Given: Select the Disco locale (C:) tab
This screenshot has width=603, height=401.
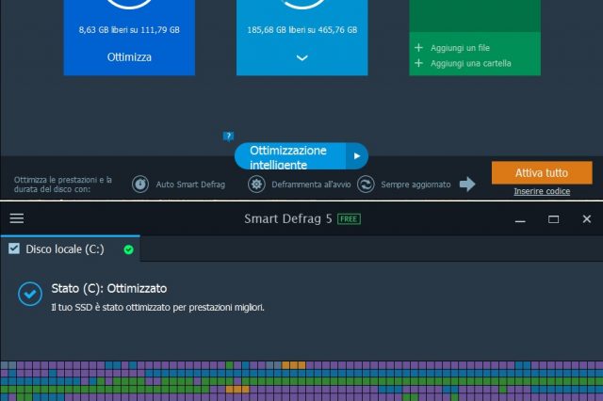Looking at the screenshot, I should pyautogui.click(x=71, y=249).
